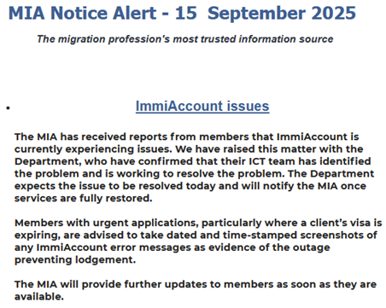Screen dimensions: 386x308
Task: Click the phrase 'services are fully restored'
Action: tap(83, 198)
